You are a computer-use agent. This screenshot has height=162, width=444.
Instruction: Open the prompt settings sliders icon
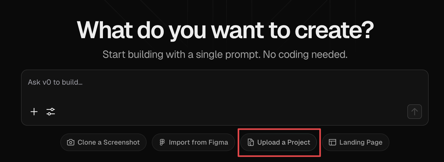click(51, 112)
